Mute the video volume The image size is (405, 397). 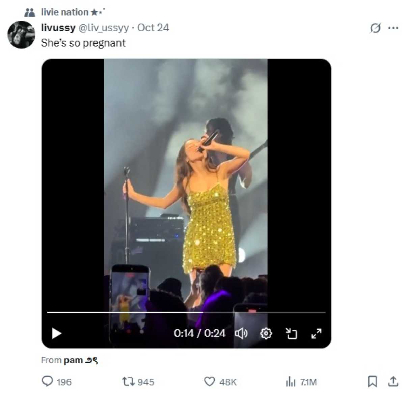coord(241,333)
